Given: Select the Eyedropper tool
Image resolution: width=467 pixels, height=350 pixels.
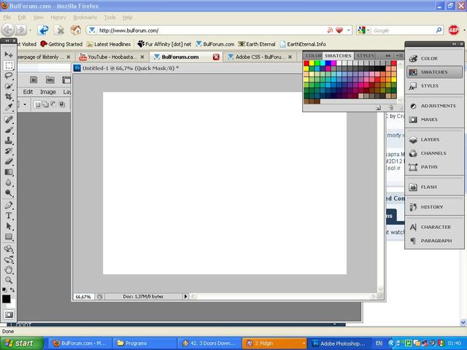Looking at the screenshot, I should (9, 108).
